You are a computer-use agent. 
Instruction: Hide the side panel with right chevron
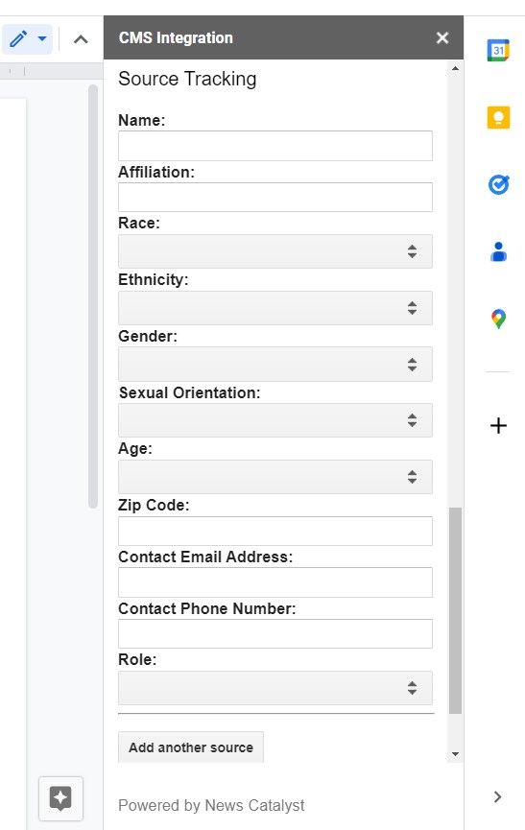(x=497, y=796)
